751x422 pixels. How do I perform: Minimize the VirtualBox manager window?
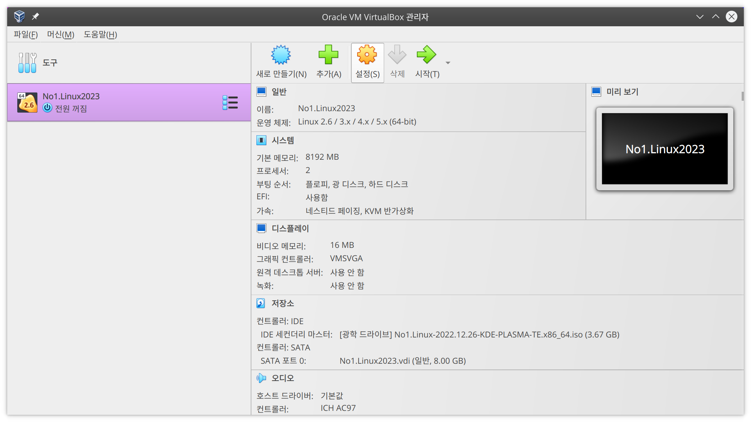[700, 17]
